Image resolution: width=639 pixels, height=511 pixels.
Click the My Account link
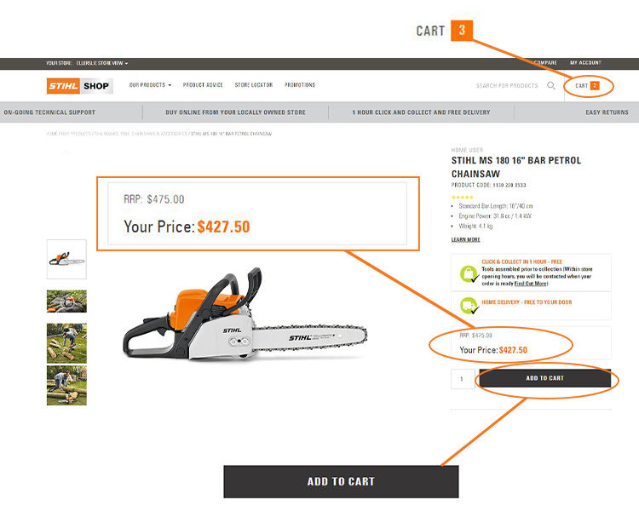tap(585, 63)
